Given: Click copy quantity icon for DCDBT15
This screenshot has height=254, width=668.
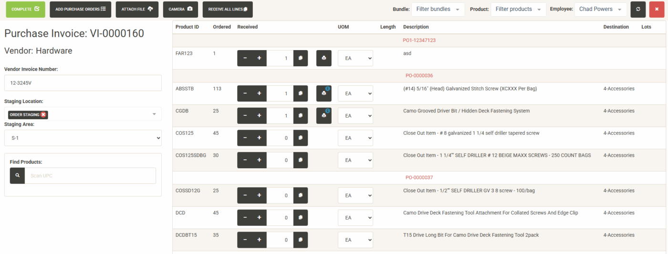Looking at the screenshot, I should point(301,240).
